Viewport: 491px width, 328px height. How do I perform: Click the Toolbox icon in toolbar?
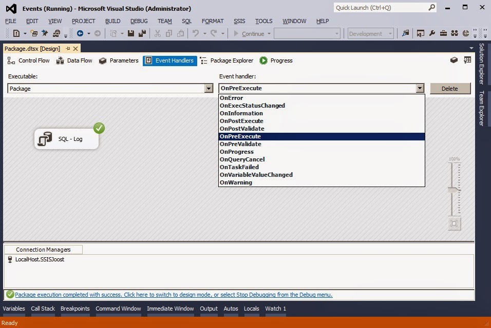click(443, 33)
